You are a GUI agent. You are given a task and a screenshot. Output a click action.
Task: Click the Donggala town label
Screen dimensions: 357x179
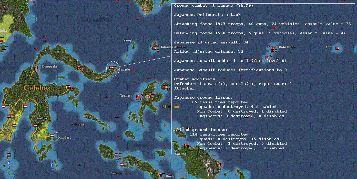pos(49,66)
